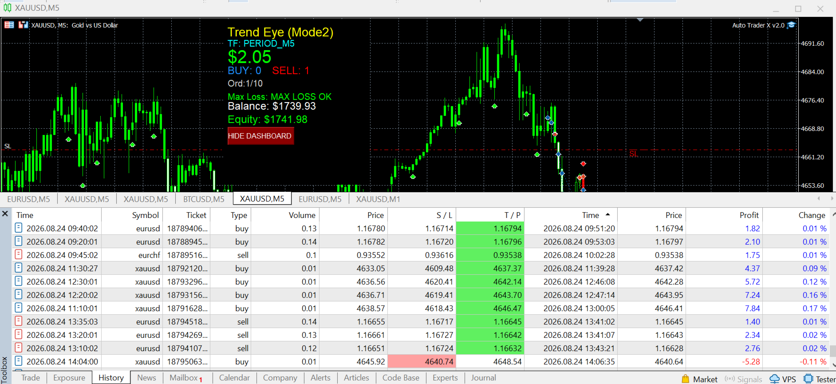Open Signals via its broadcast icon
The image size is (836, 384).
(730, 379)
